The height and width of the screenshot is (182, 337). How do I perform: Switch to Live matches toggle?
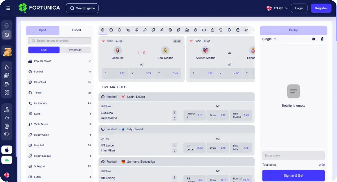point(44,50)
